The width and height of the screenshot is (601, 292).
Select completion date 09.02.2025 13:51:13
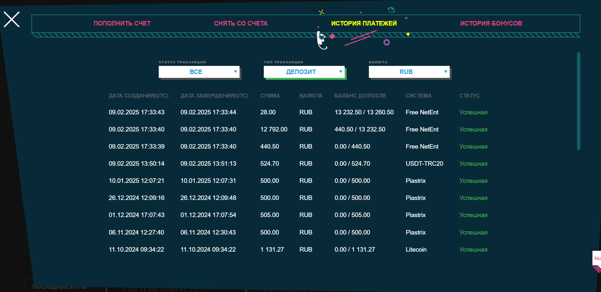tap(208, 163)
